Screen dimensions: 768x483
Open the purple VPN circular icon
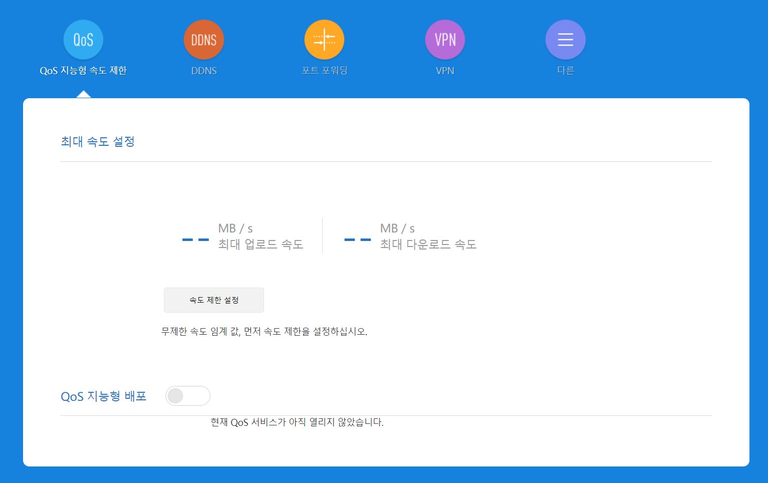445,40
